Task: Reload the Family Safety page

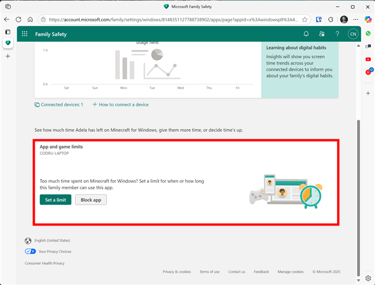Action: [19, 20]
